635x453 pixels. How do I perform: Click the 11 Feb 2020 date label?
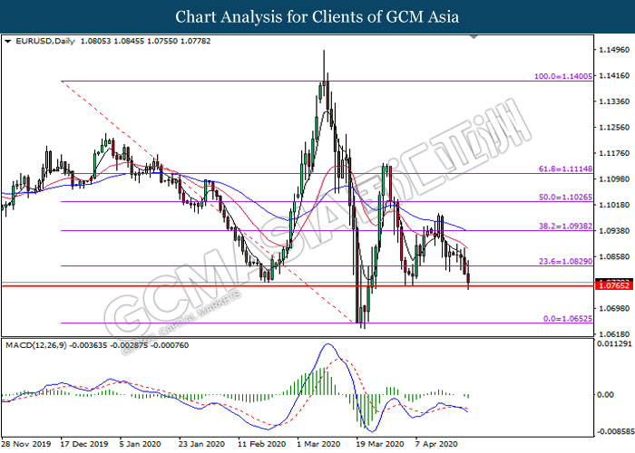click(x=261, y=444)
